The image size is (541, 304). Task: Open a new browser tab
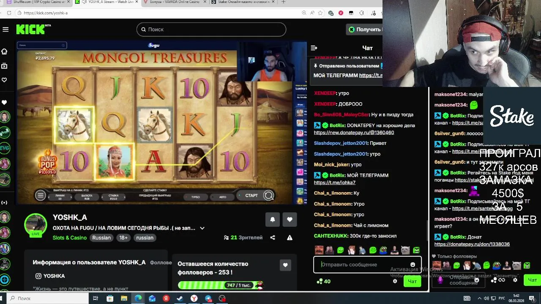pyautogui.click(x=283, y=2)
